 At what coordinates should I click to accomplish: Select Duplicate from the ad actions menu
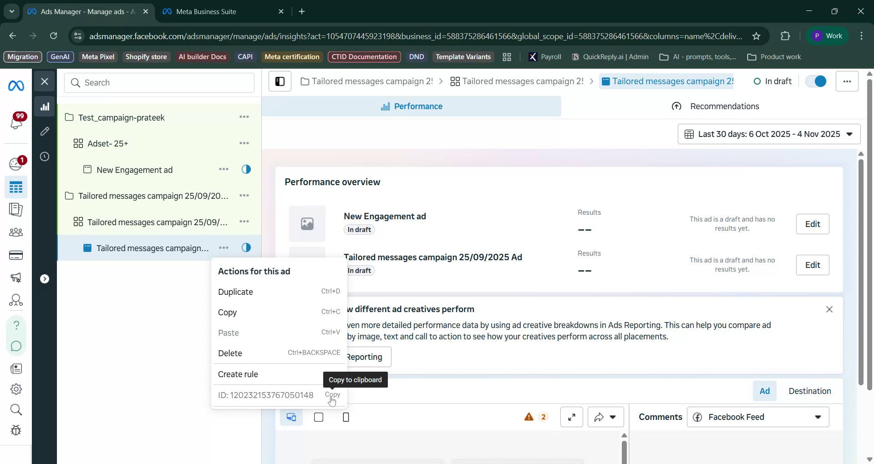click(235, 292)
